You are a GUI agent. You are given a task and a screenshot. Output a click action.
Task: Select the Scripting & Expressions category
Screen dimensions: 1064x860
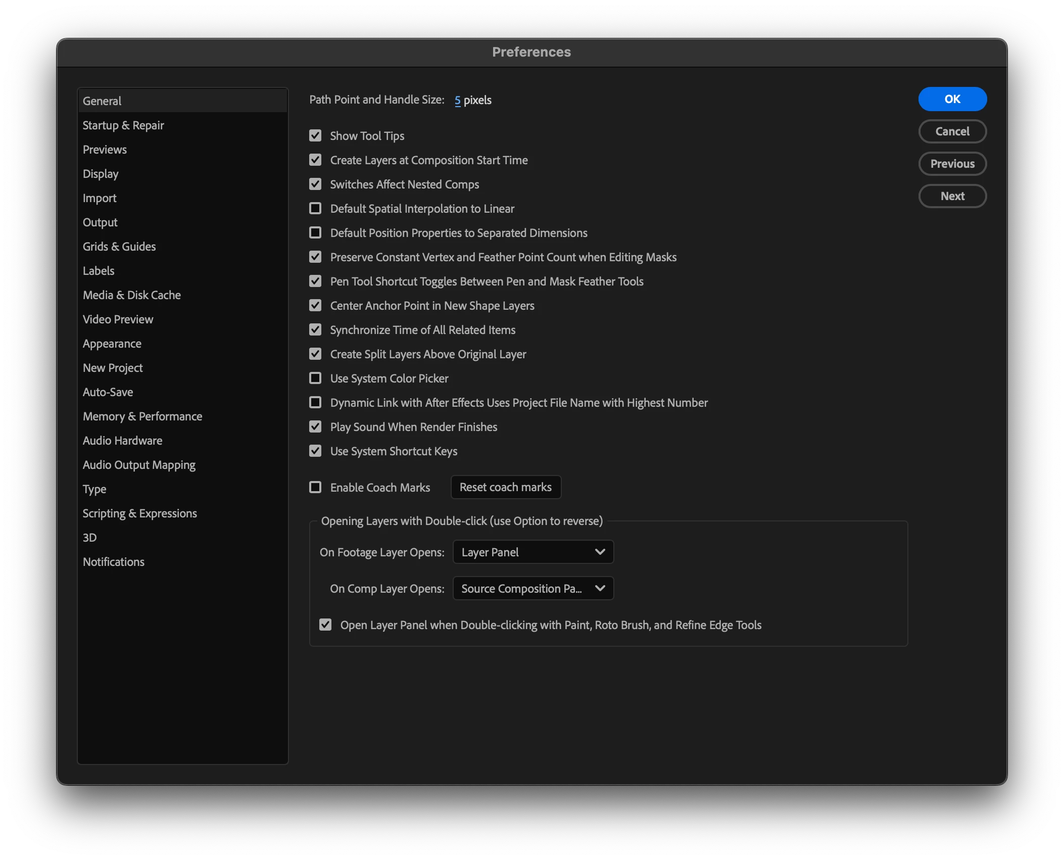140,513
